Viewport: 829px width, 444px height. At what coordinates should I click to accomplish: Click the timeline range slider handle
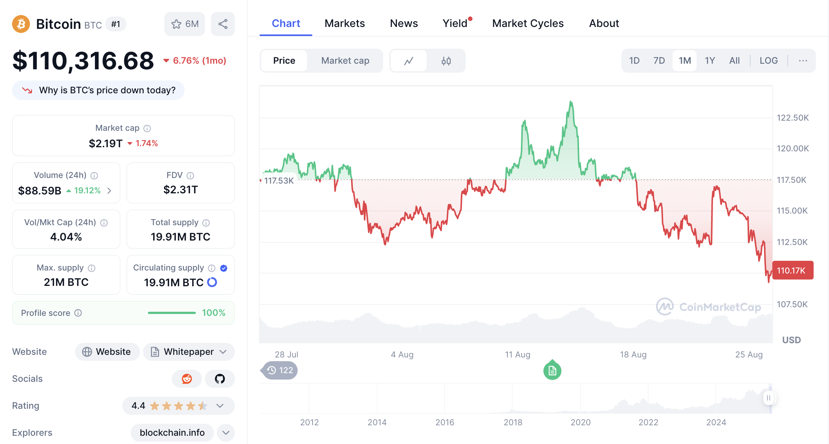click(x=769, y=398)
